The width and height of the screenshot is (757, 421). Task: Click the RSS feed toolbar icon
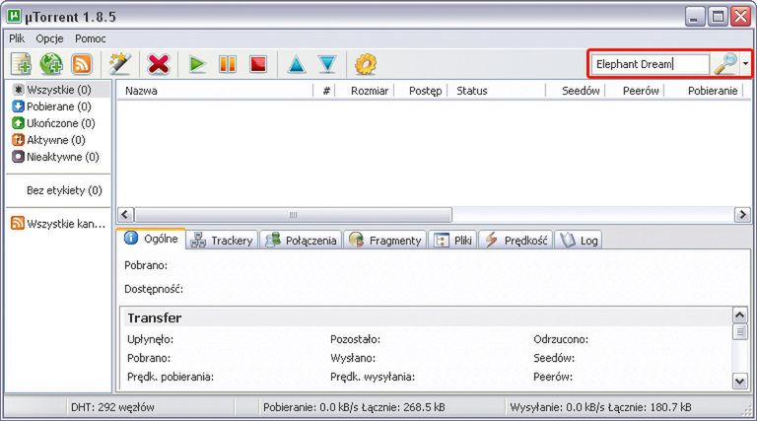[82, 64]
